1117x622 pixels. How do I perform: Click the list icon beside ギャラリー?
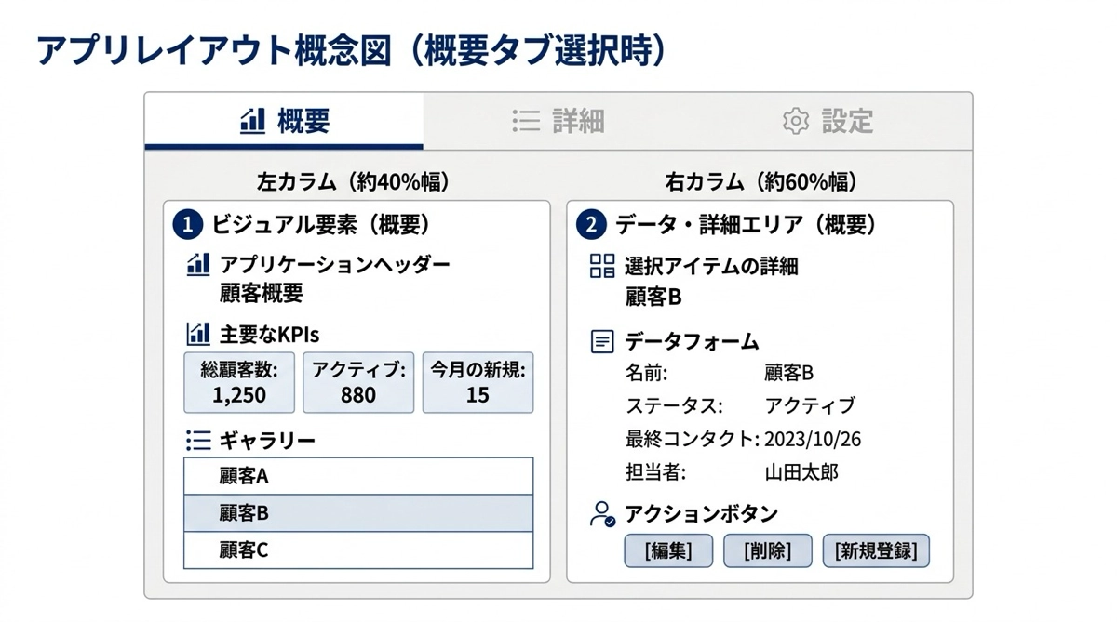(x=198, y=440)
